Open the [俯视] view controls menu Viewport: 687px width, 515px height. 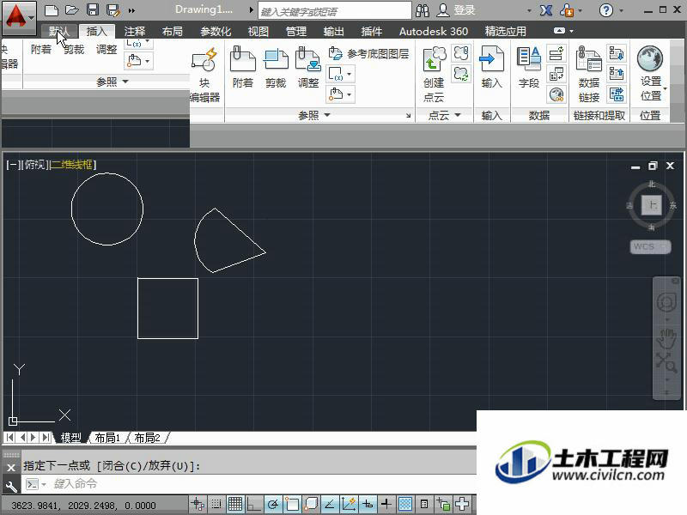(35, 165)
